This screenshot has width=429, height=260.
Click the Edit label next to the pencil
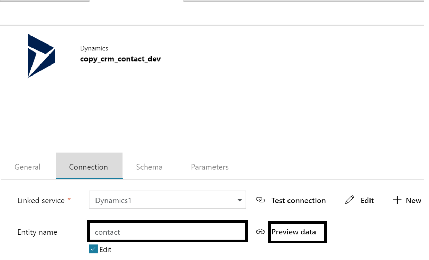[367, 200]
